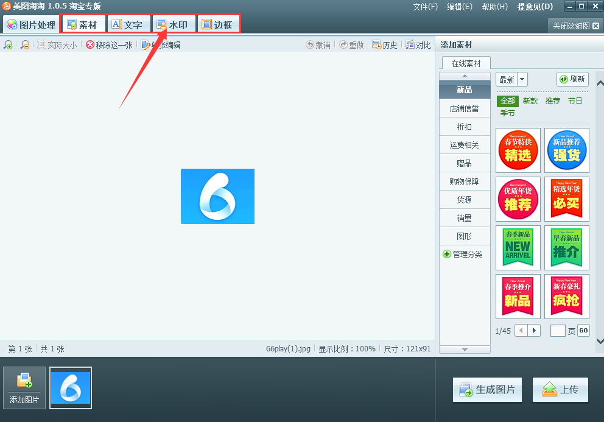
Task: Switch to the 素材 tab
Action: tap(82, 25)
